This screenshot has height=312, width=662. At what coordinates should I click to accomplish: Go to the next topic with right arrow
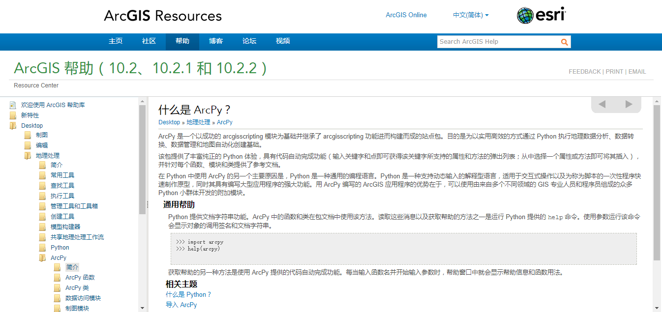(629, 104)
